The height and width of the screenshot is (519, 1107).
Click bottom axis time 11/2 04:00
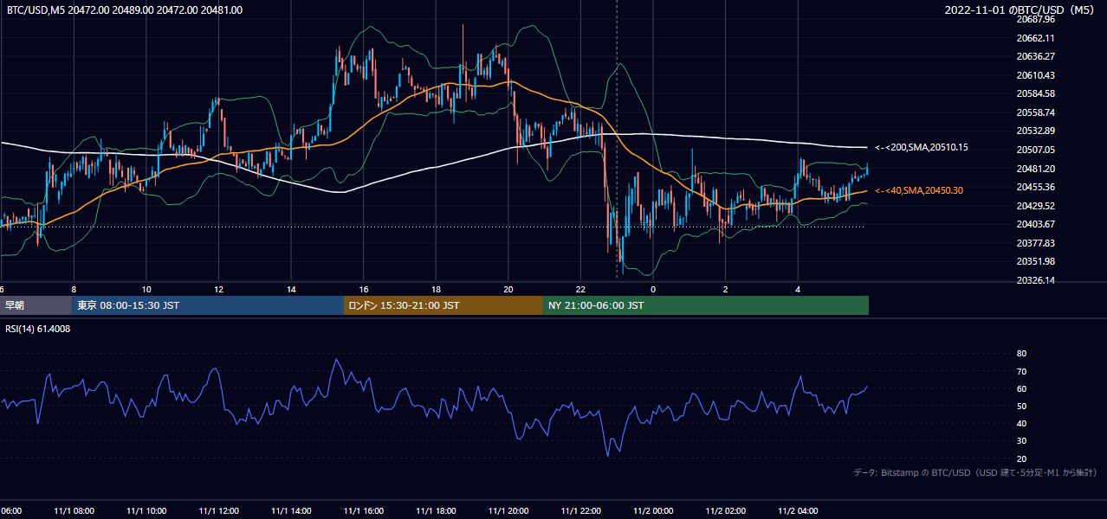[799, 511]
